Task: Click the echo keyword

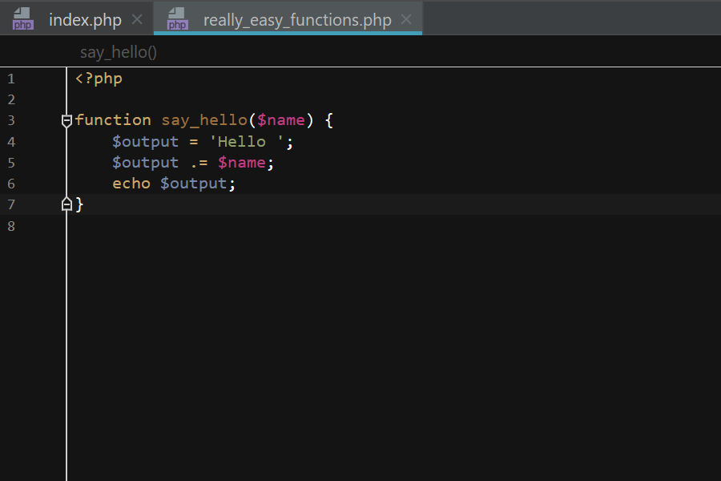Action: coord(131,184)
